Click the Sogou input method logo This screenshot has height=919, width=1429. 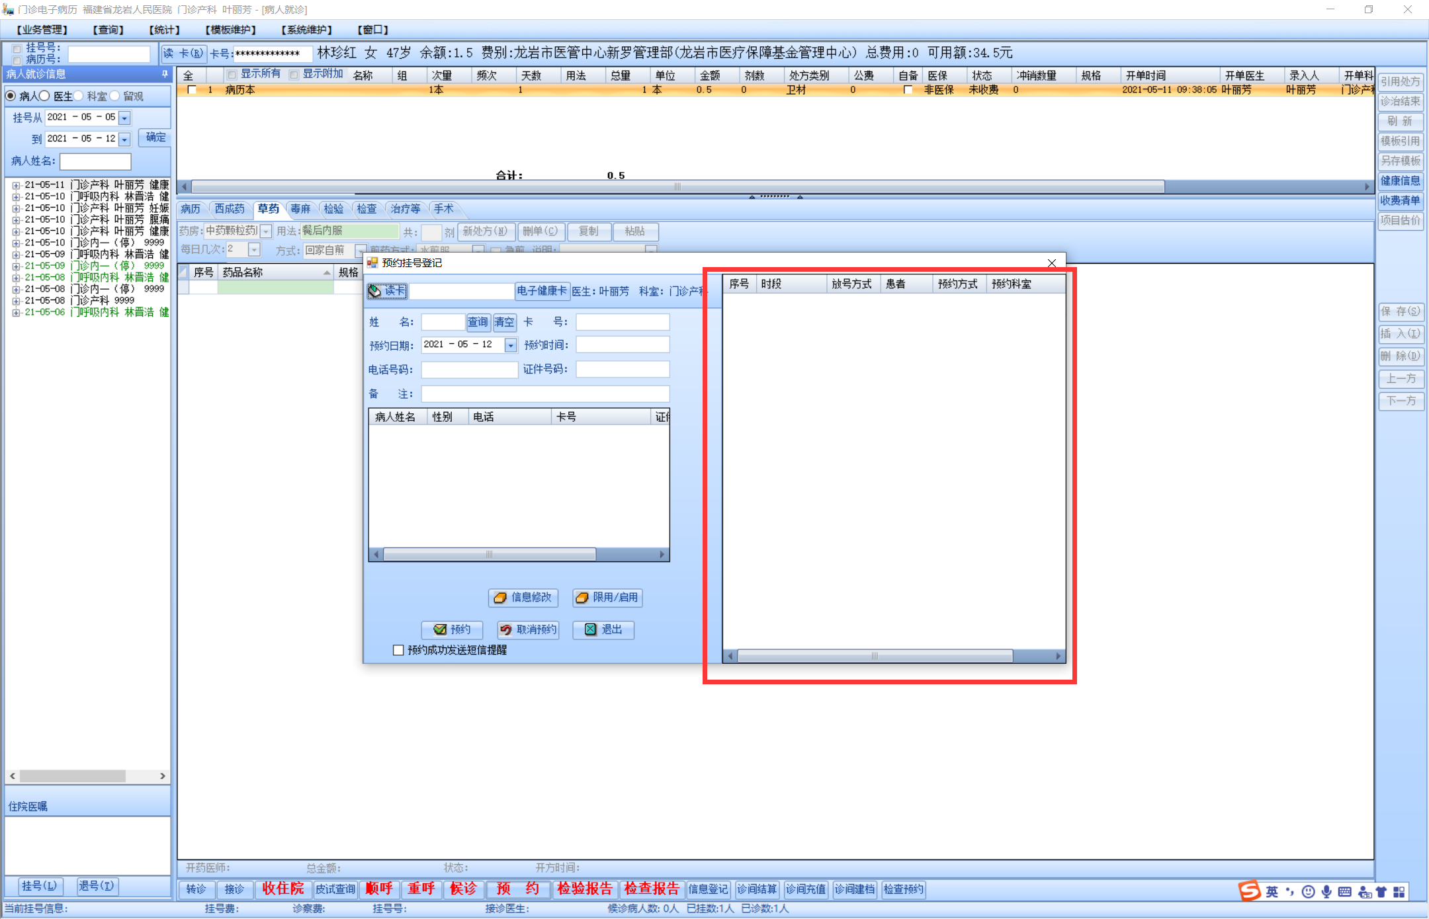click(x=1249, y=891)
